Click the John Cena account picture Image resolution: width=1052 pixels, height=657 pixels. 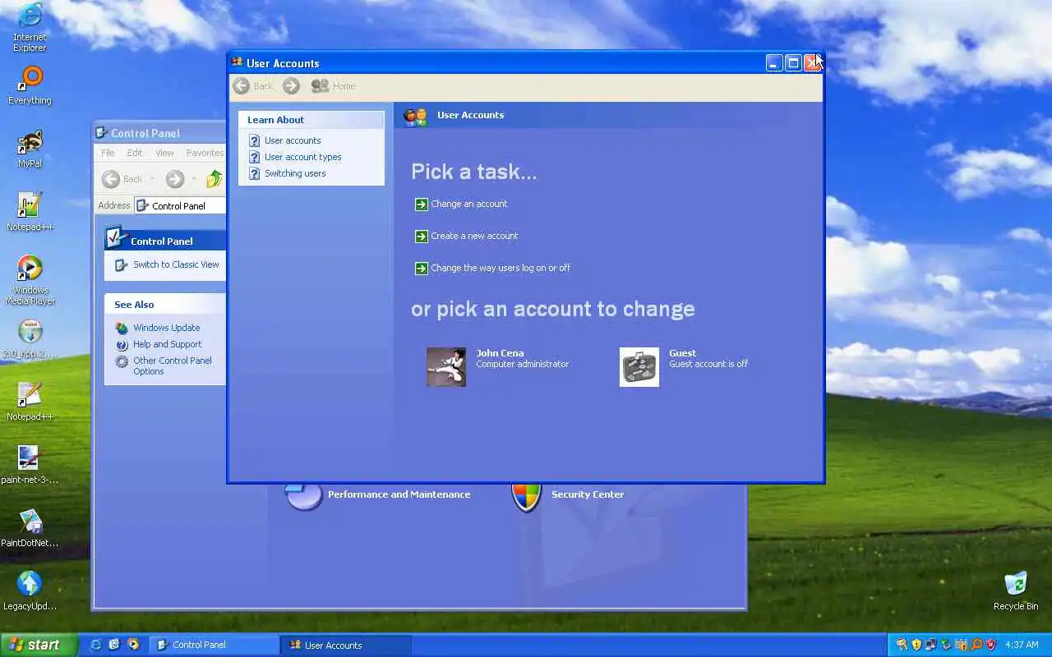tap(446, 366)
